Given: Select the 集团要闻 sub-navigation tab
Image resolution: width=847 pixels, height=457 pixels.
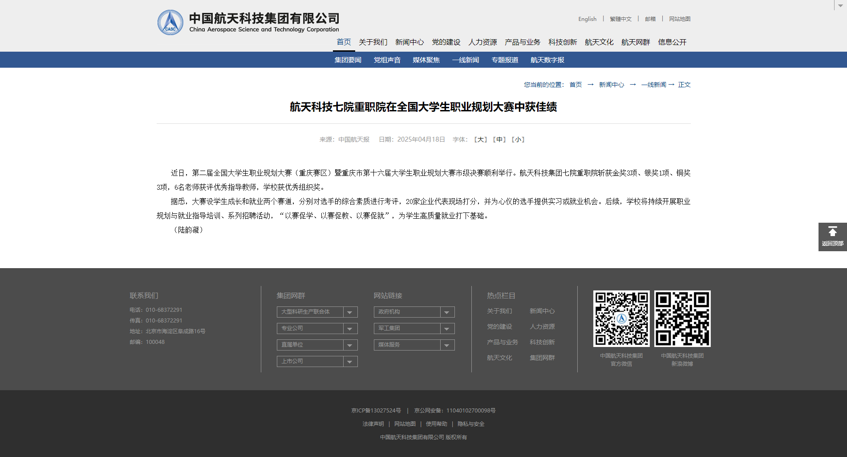Looking at the screenshot, I should pyautogui.click(x=348, y=60).
